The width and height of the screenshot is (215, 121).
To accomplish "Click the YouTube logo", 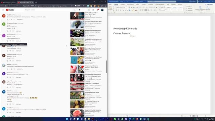I will (10, 10).
